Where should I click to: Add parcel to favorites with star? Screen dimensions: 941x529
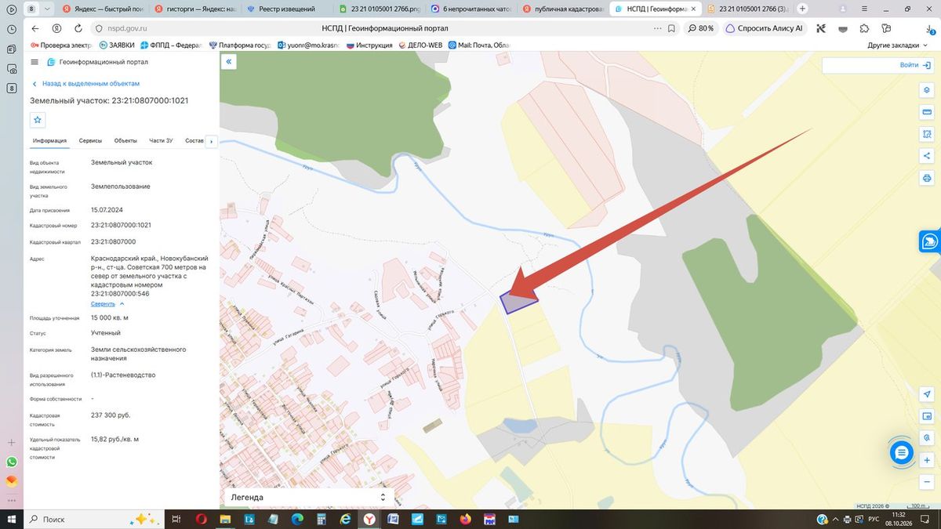click(x=38, y=120)
